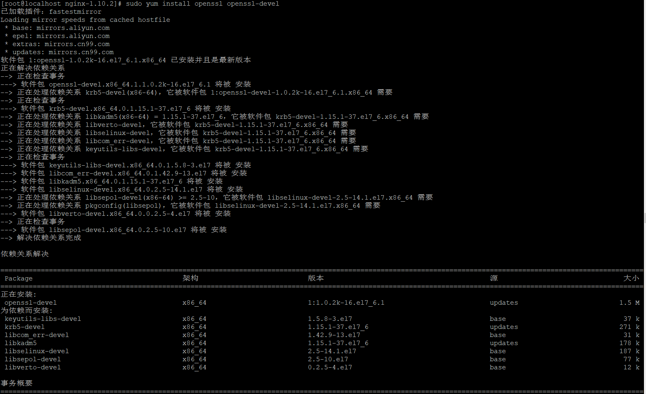This screenshot has width=646, height=394.
Task: Click the line with 'pkgconfig(libsepol)'
Action: pyautogui.click(x=191, y=205)
